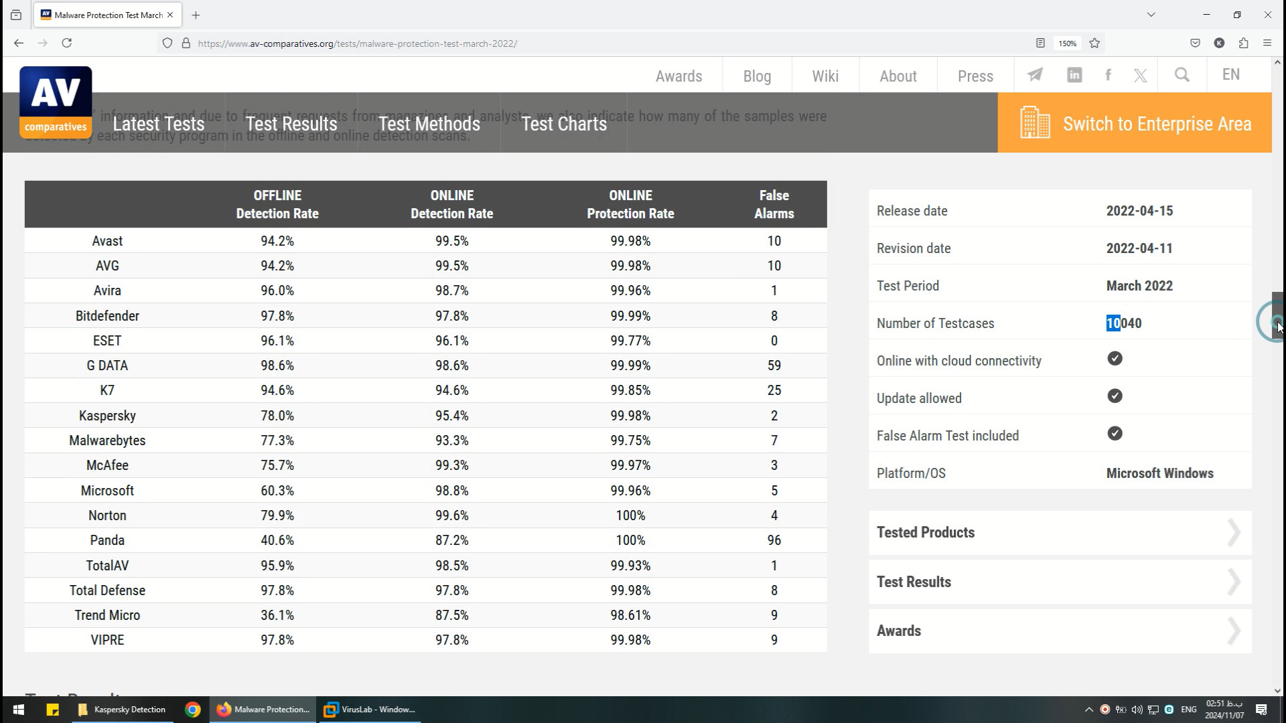Expand the Awards sidebar section
1286x723 pixels.
[x=1060, y=631]
